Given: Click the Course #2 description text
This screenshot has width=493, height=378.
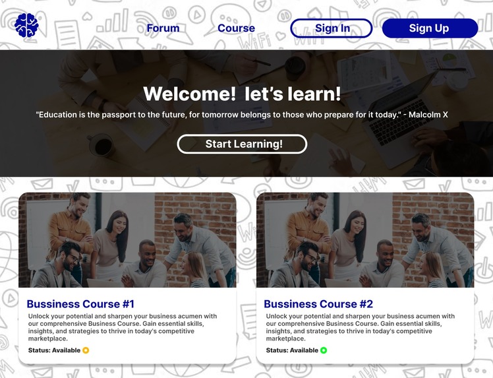Looking at the screenshot, I should [x=361, y=327].
